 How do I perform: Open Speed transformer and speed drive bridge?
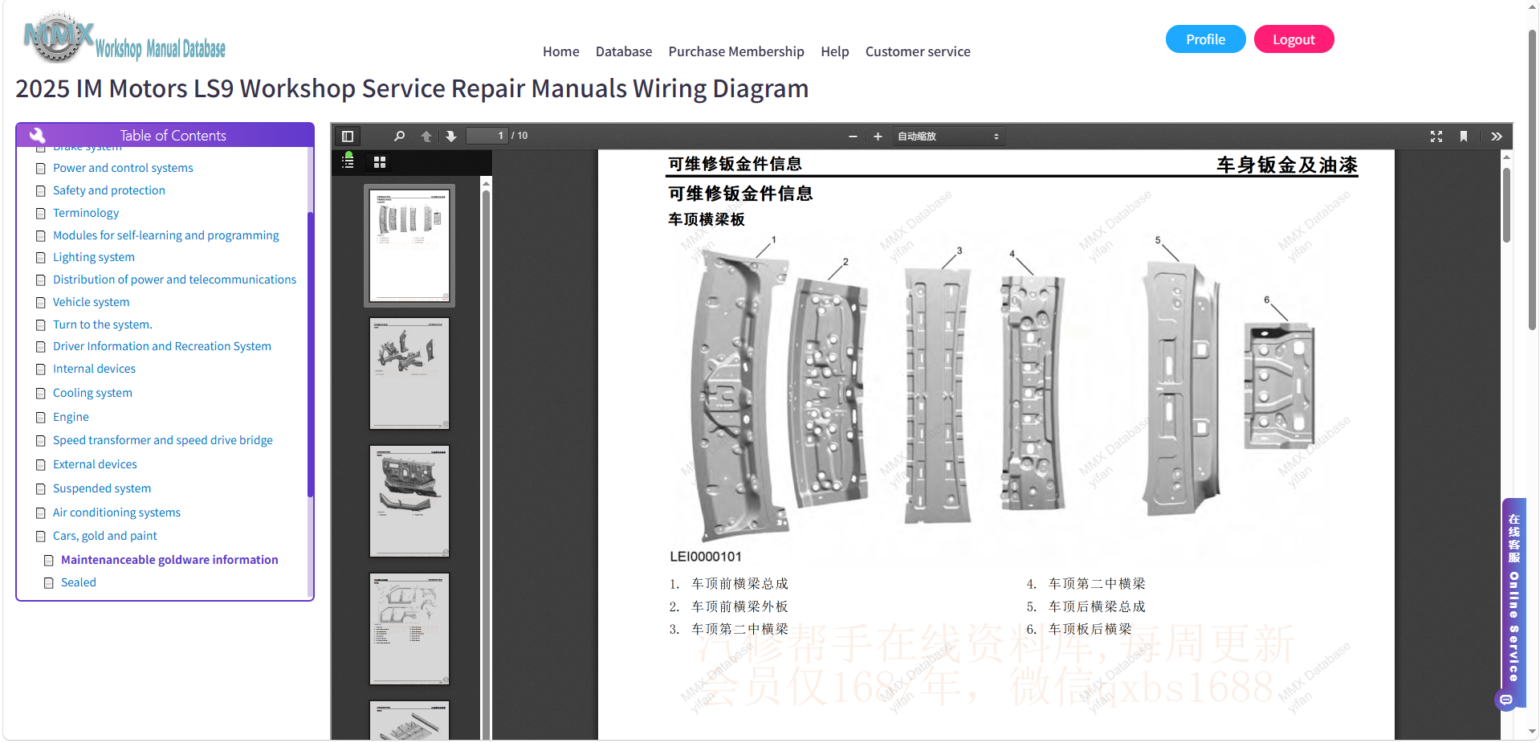click(163, 440)
